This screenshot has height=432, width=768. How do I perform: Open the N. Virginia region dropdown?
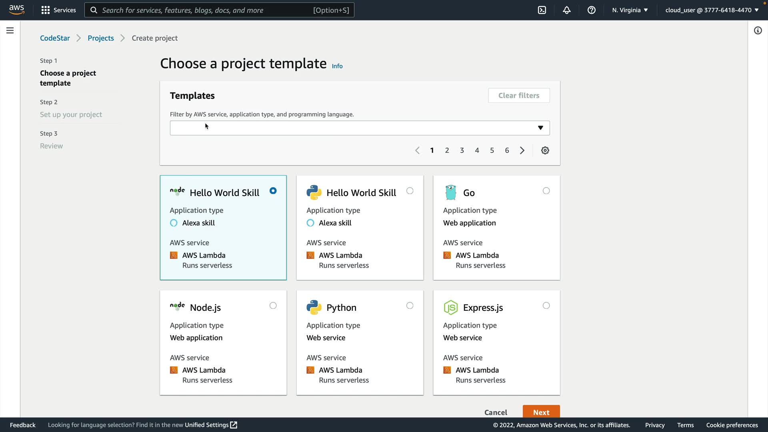coord(630,10)
